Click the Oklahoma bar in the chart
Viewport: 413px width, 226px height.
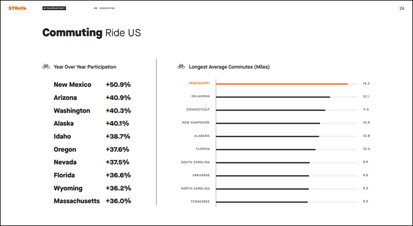[273, 97]
